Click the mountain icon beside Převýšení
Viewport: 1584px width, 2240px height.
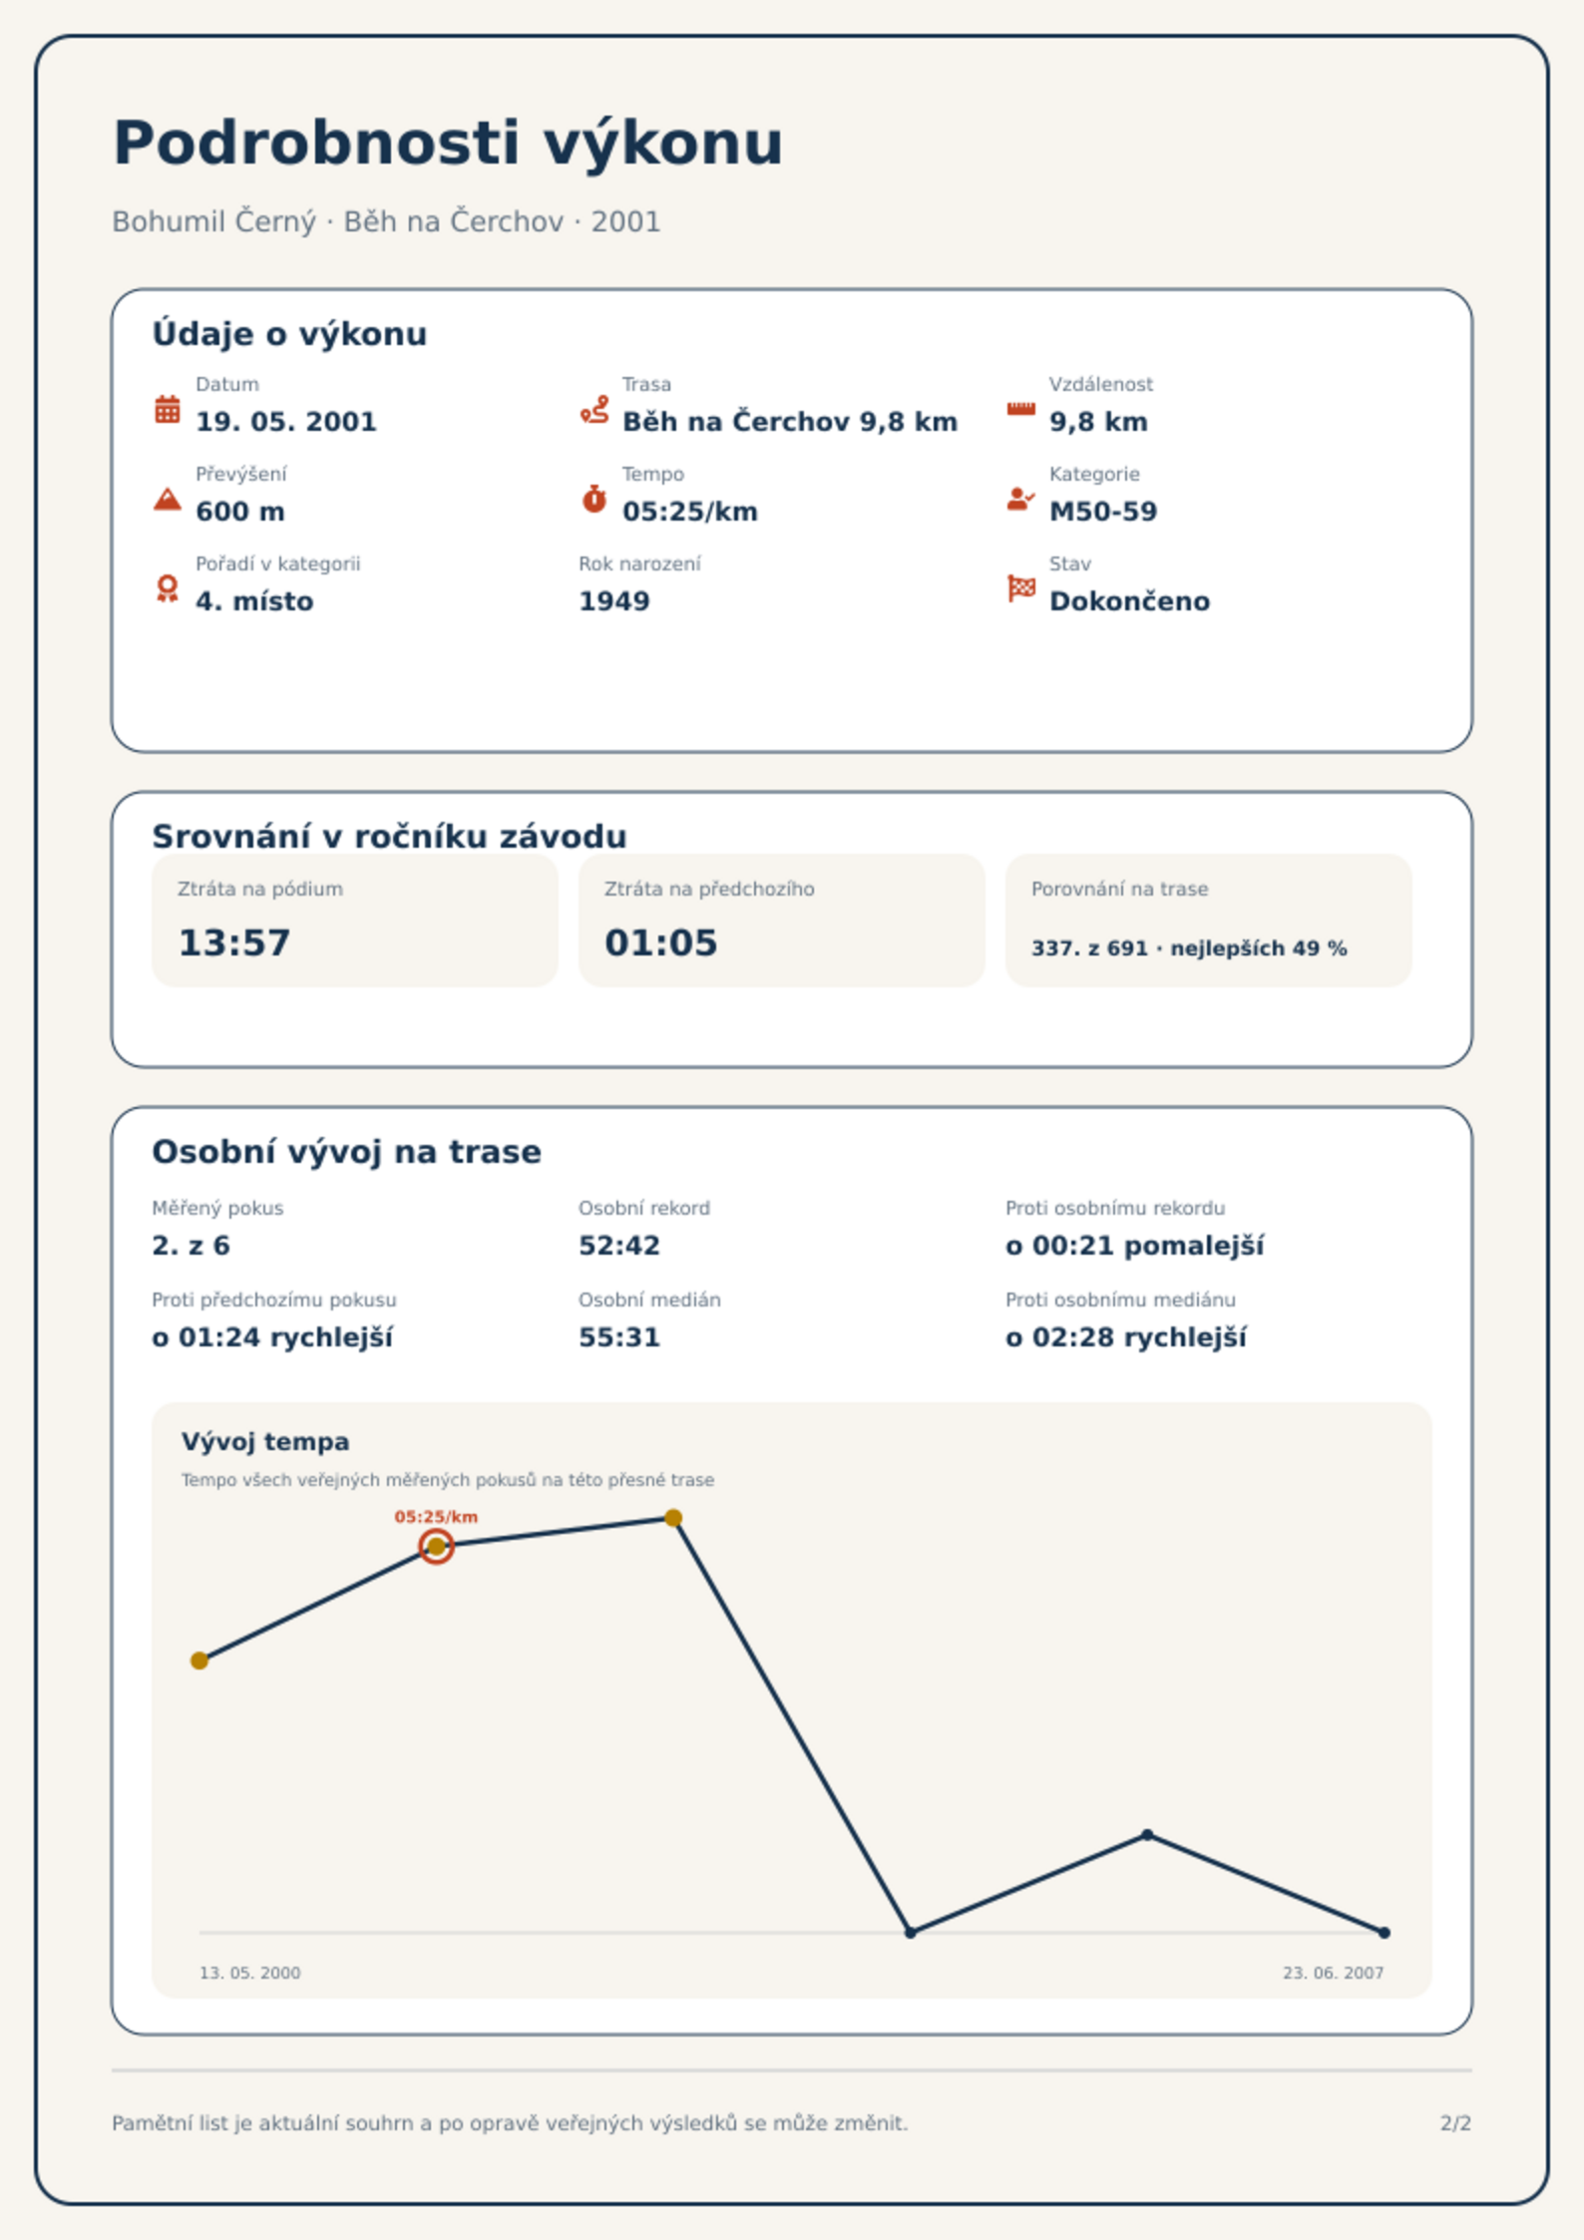click(168, 499)
